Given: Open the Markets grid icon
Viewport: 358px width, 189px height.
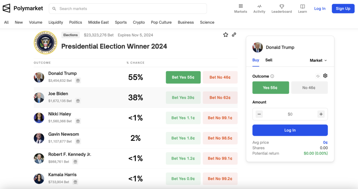Looking at the screenshot, I should tap(241, 6).
